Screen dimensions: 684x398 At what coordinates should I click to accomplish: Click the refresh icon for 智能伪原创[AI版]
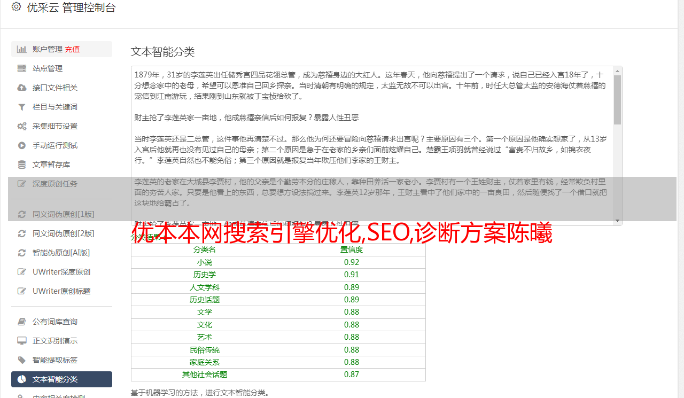22,253
